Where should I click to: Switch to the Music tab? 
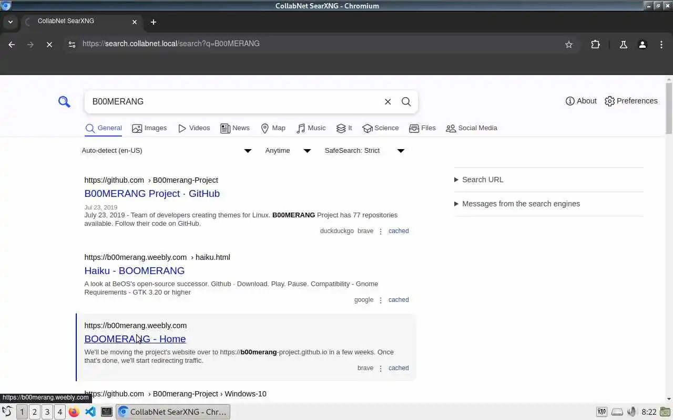pos(311,128)
